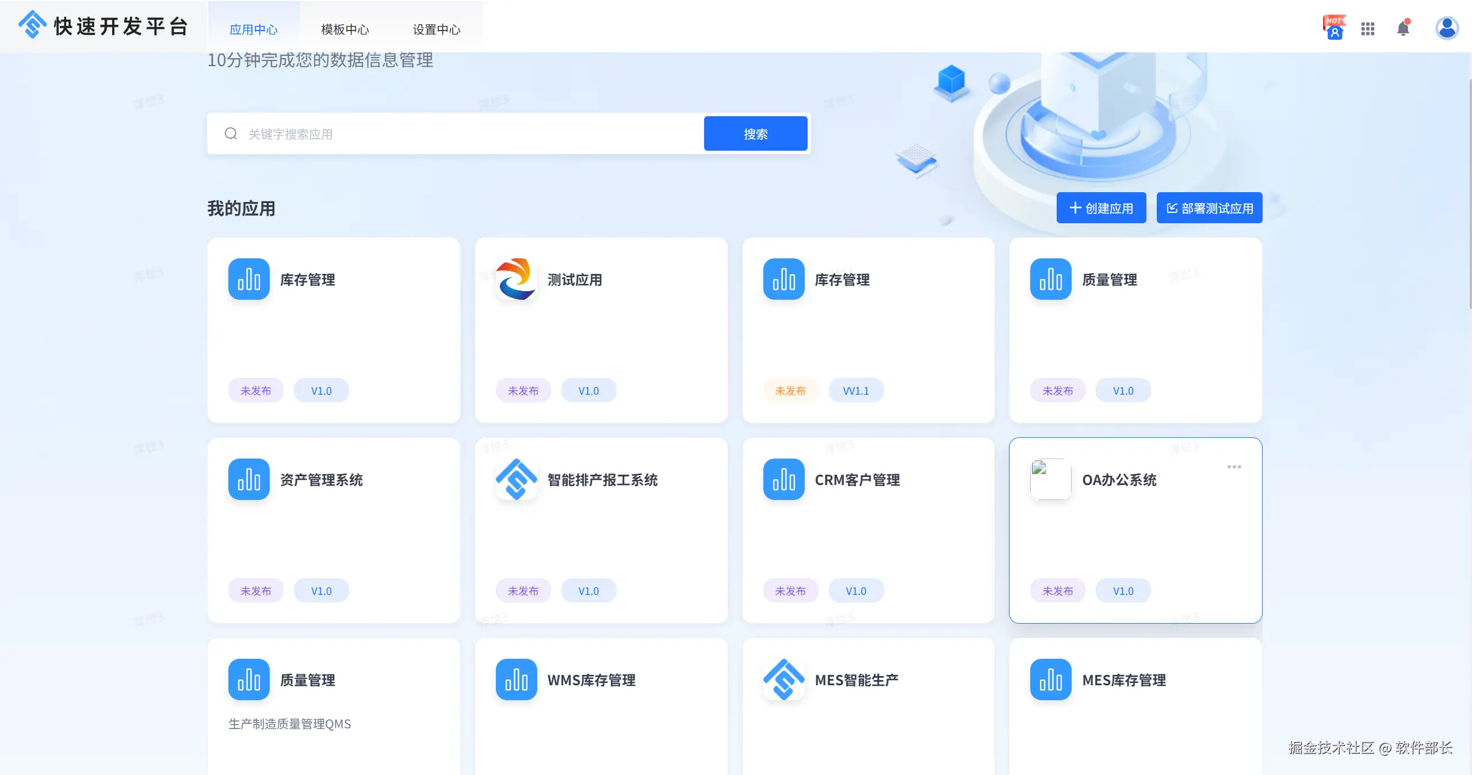Click the WV1.1 version tag on 库存管理
1472x775 pixels.
tap(856, 391)
